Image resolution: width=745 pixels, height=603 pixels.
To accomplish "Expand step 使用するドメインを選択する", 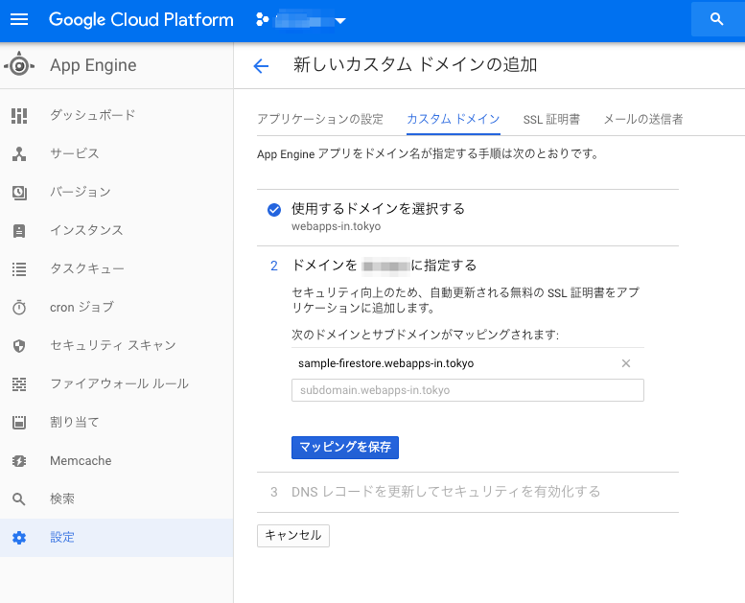I will [378, 209].
